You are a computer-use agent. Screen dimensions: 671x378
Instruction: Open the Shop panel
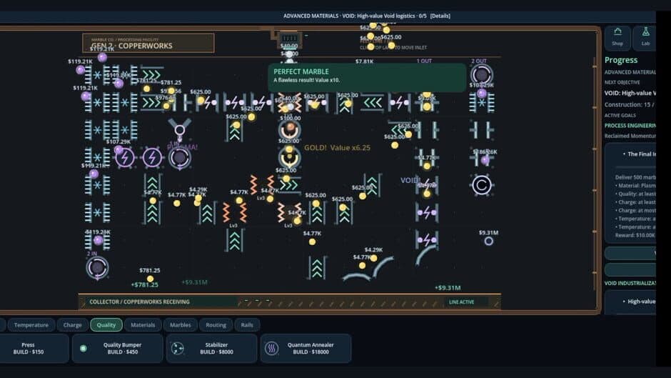[x=617, y=38]
